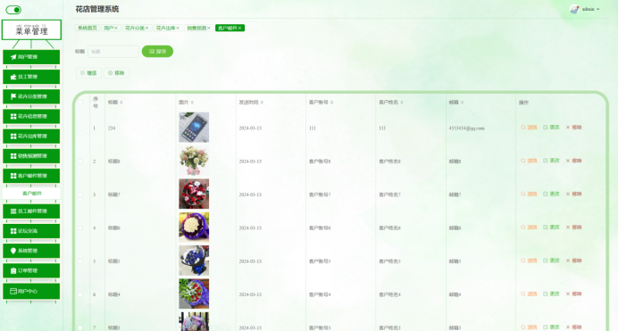Screen dimensions: 619x331
Task: Click the green 搜索 search button
Action: [x=157, y=51]
